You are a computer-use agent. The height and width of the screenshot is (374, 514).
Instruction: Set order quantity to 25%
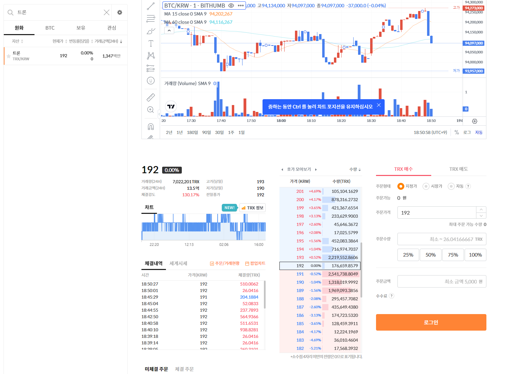coord(408,255)
